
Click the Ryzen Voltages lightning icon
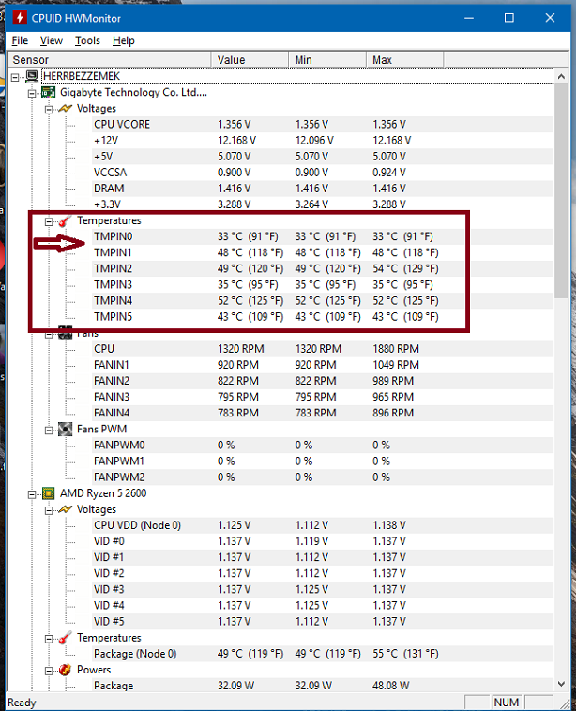tap(66, 509)
